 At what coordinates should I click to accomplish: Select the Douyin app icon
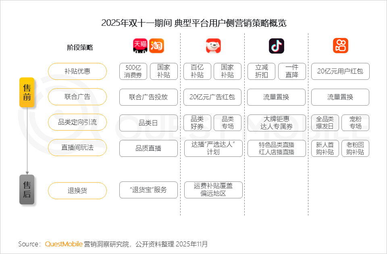tap(277, 46)
